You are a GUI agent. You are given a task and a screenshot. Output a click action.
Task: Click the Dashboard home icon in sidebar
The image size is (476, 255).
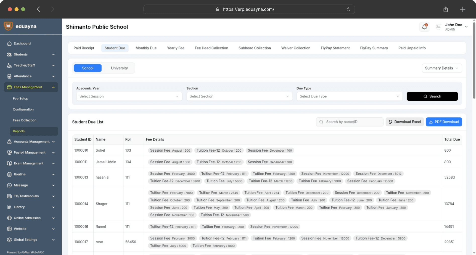coord(9,44)
